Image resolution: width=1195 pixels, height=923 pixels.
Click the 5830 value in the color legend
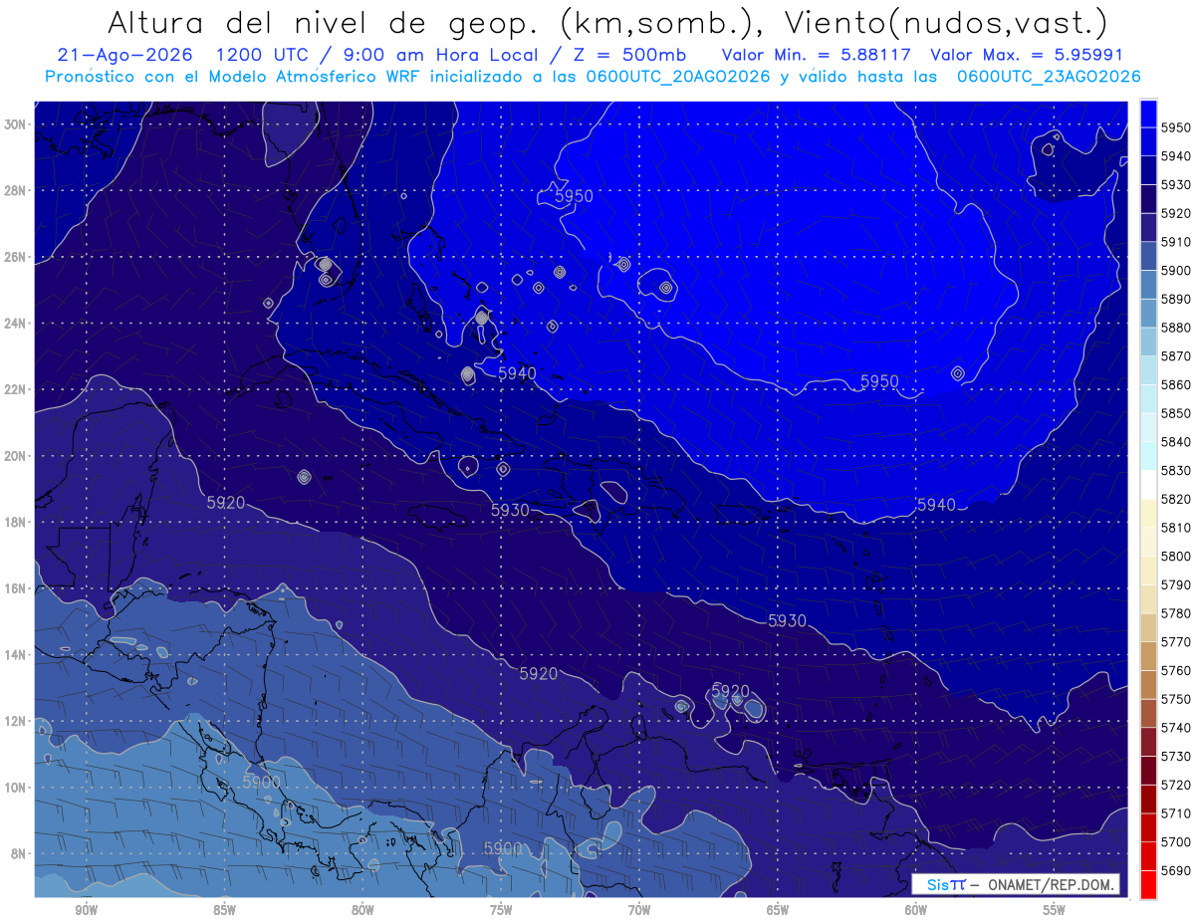click(1175, 470)
